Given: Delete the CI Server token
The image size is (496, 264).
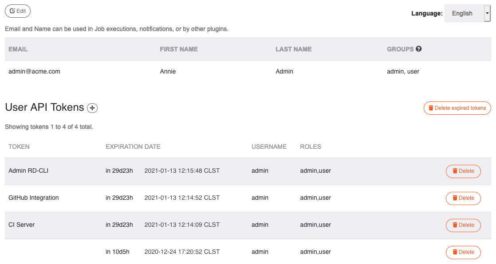Looking at the screenshot, I should [463, 225].
